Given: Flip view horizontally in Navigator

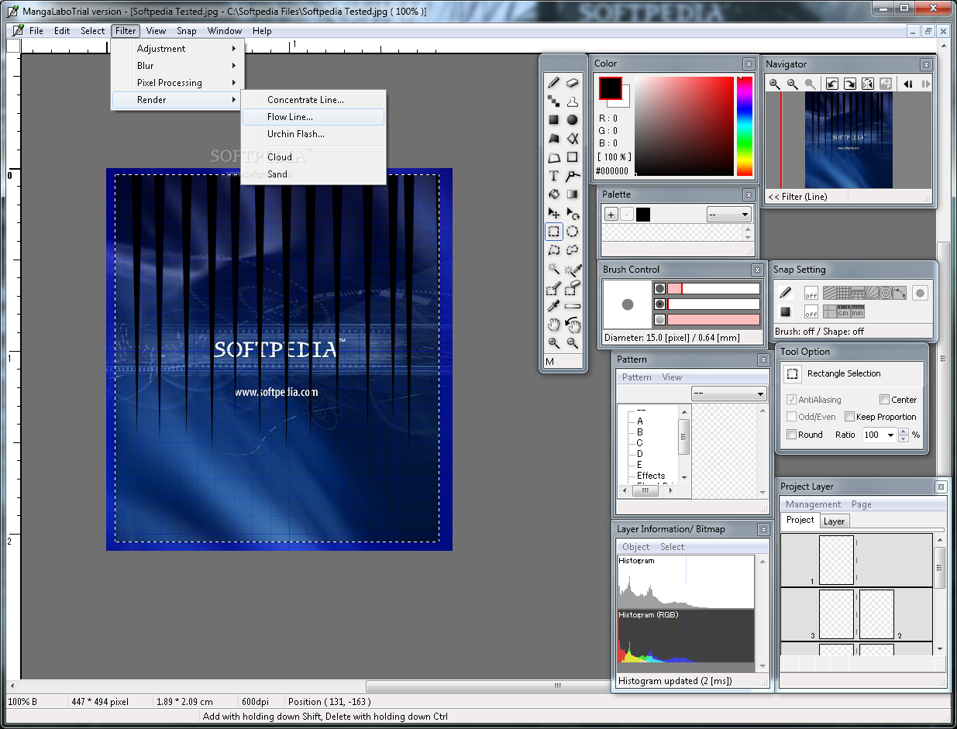Looking at the screenshot, I should tap(868, 84).
